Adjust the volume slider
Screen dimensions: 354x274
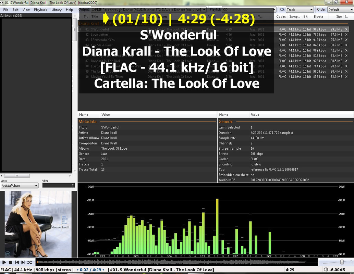[342, 262]
